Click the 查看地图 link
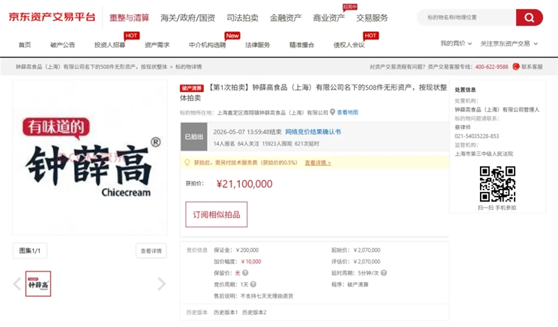Viewport: 558px width, 327px height. point(347,112)
